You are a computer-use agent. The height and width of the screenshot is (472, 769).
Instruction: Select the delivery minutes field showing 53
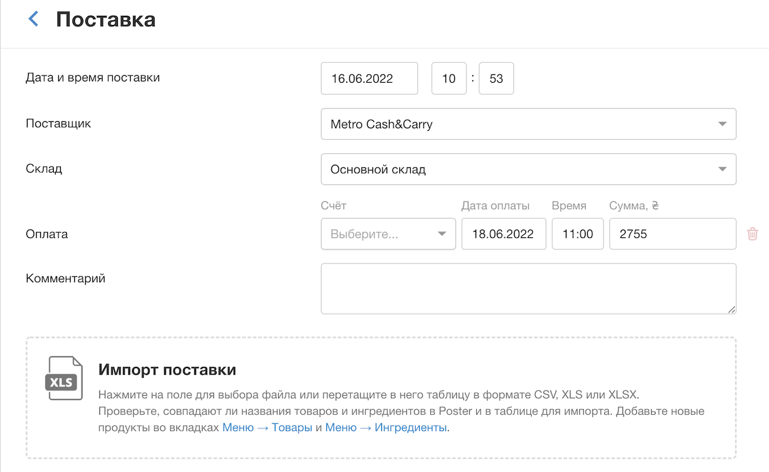pyautogui.click(x=496, y=79)
